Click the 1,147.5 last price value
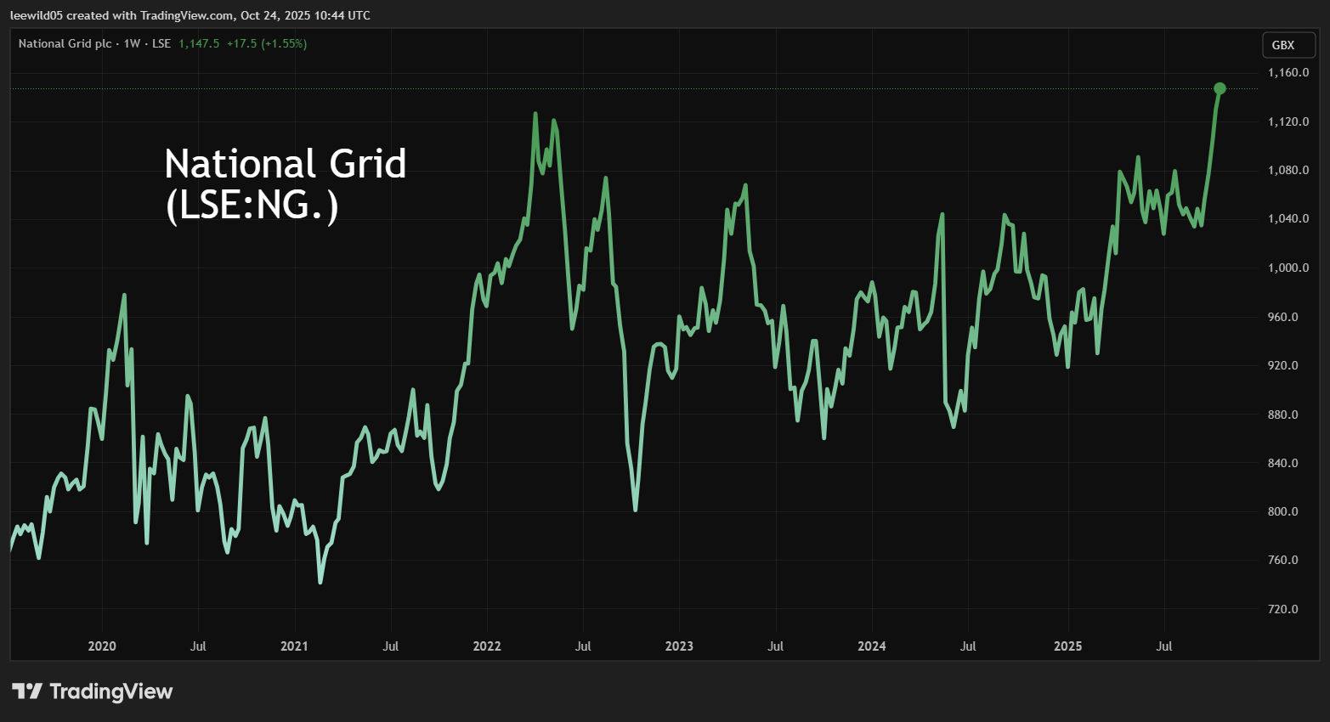1330x722 pixels. [x=199, y=43]
